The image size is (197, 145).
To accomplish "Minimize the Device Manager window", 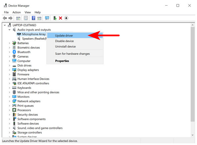I will coord(166,6).
